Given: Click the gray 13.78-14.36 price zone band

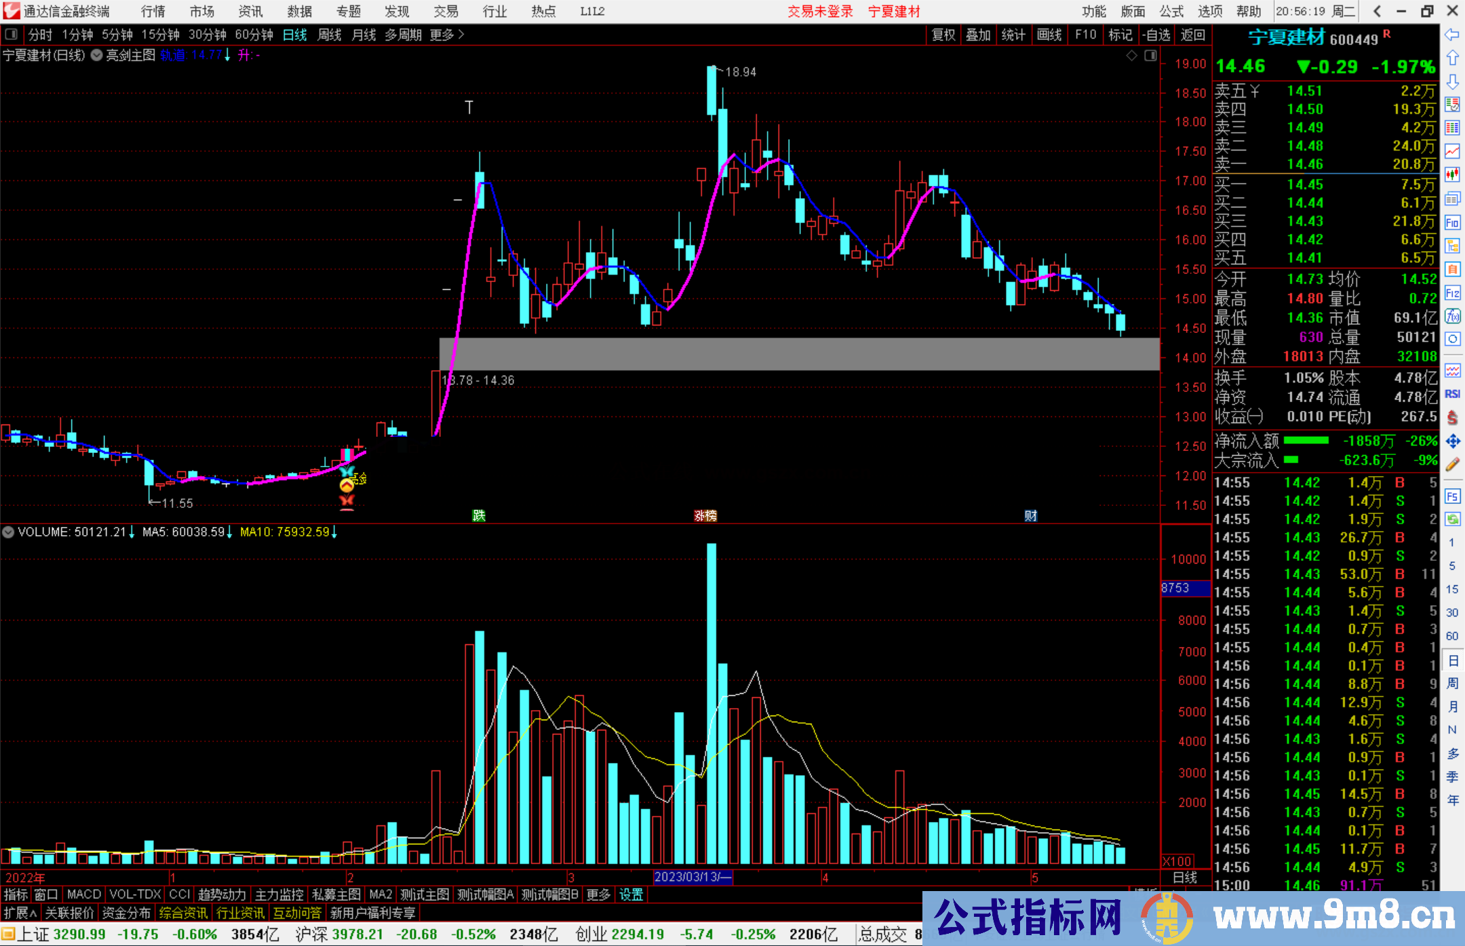Looking at the screenshot, I should point(799,354).
